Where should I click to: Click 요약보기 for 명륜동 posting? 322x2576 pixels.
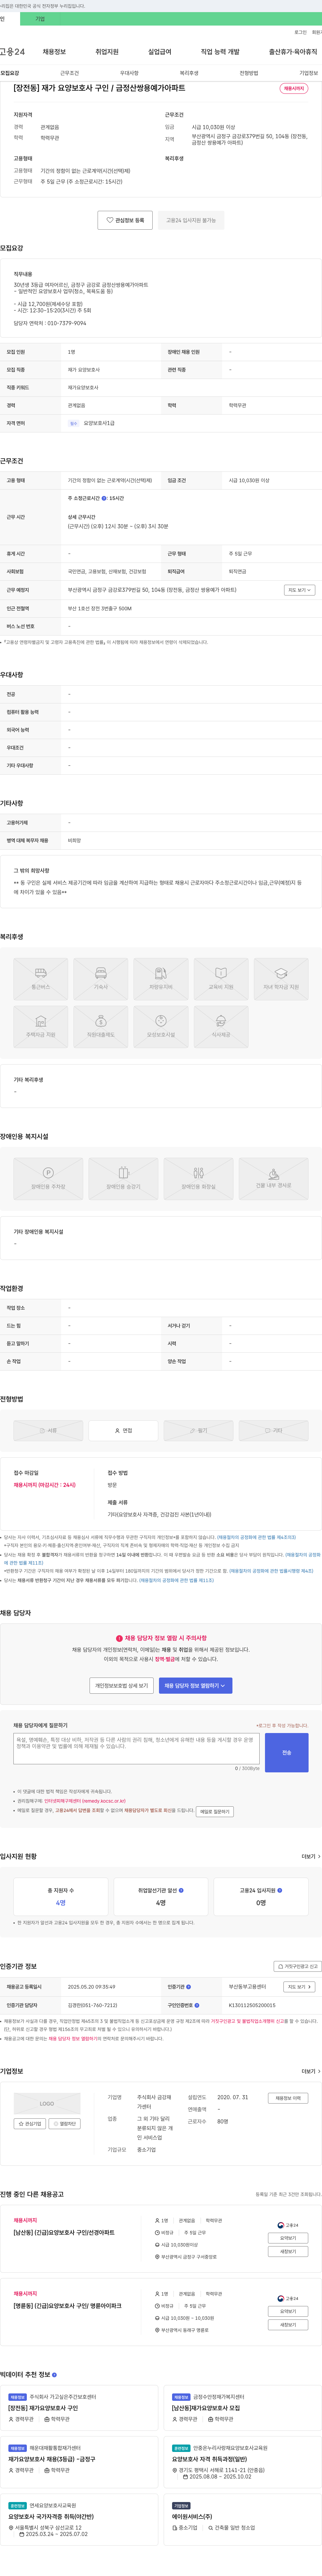[288, 2311]
